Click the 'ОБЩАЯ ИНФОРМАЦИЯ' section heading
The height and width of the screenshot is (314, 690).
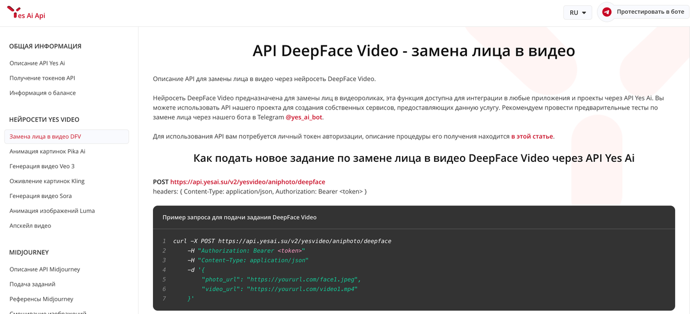click(x=45, y=46)
